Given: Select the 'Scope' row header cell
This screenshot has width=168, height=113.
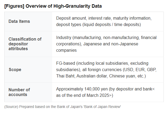Looking at the screenshot, I should tap(28, 70).
